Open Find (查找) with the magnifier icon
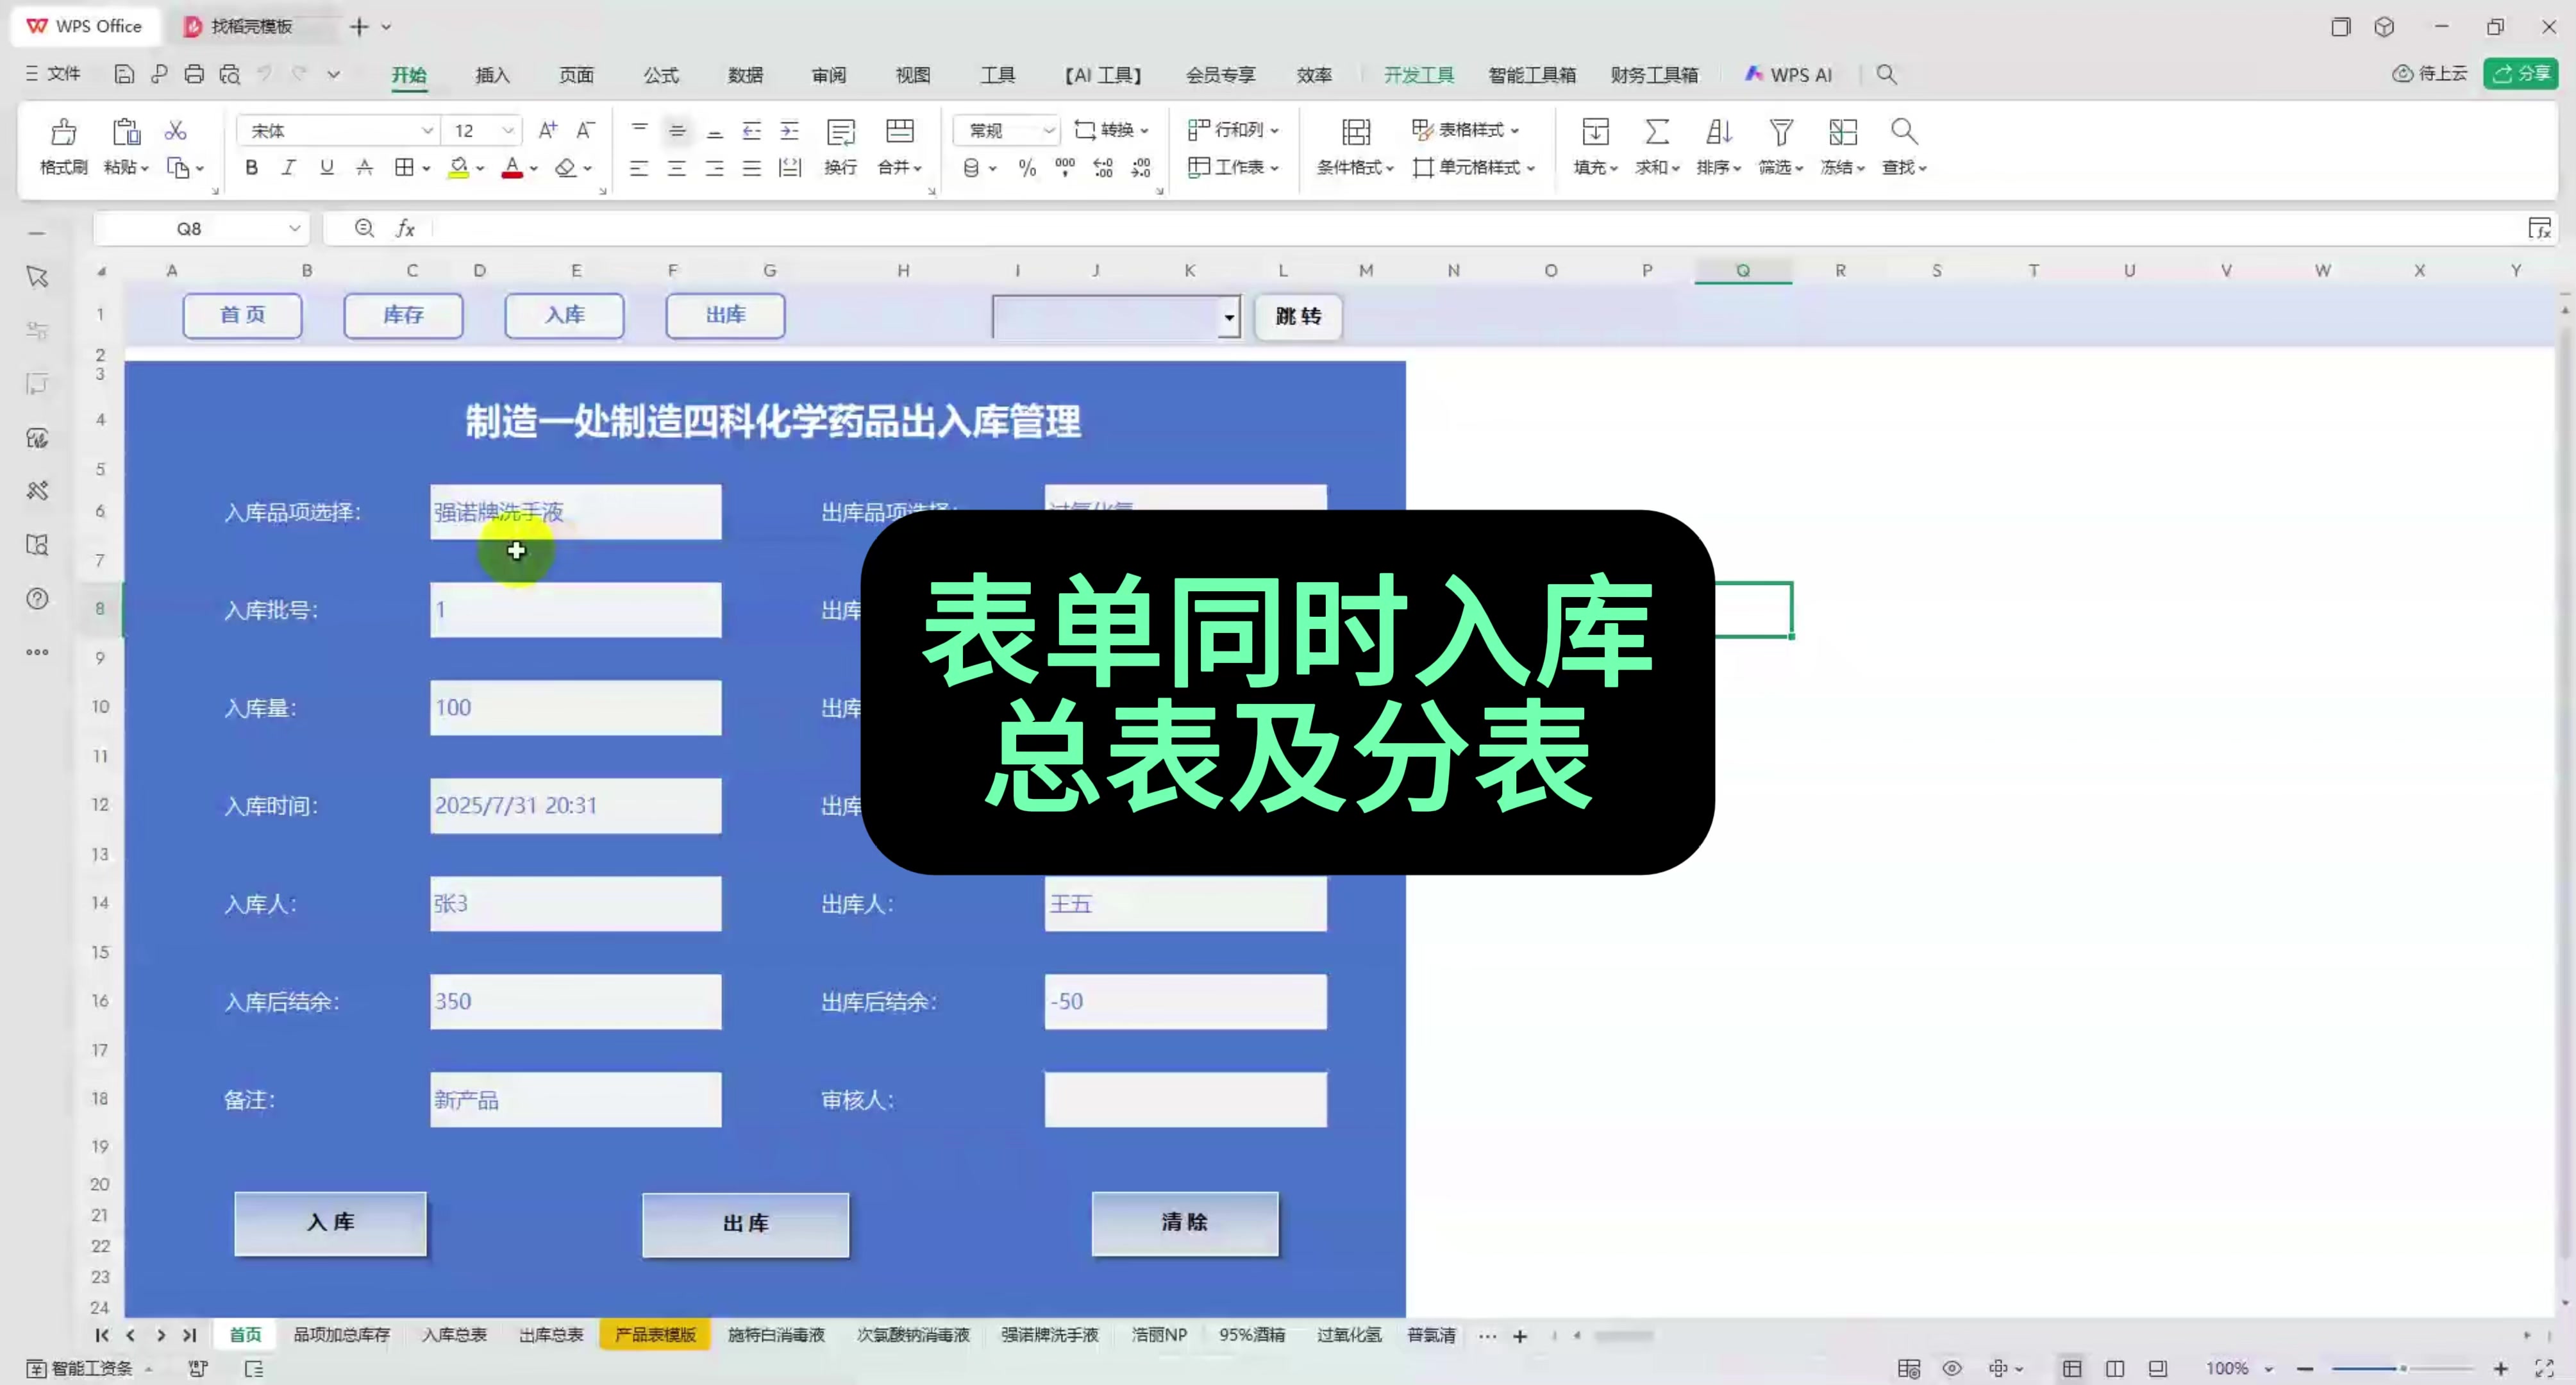 [1903, 132]
